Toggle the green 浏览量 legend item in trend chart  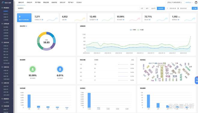click(x=140, y=30)
